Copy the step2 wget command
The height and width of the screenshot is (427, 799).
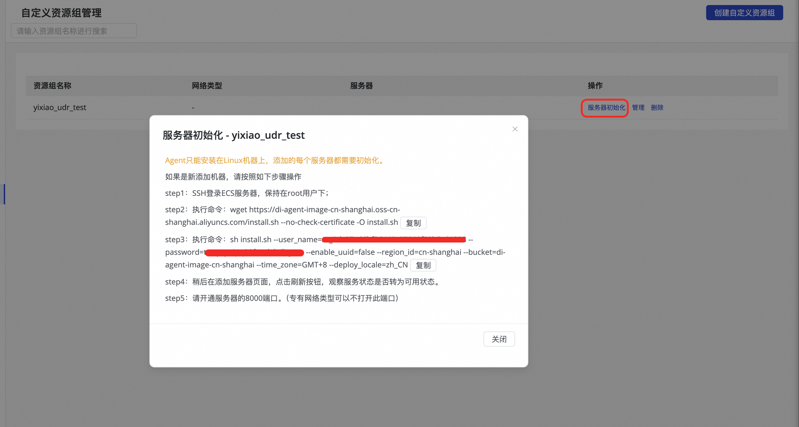tap(413, 223)
